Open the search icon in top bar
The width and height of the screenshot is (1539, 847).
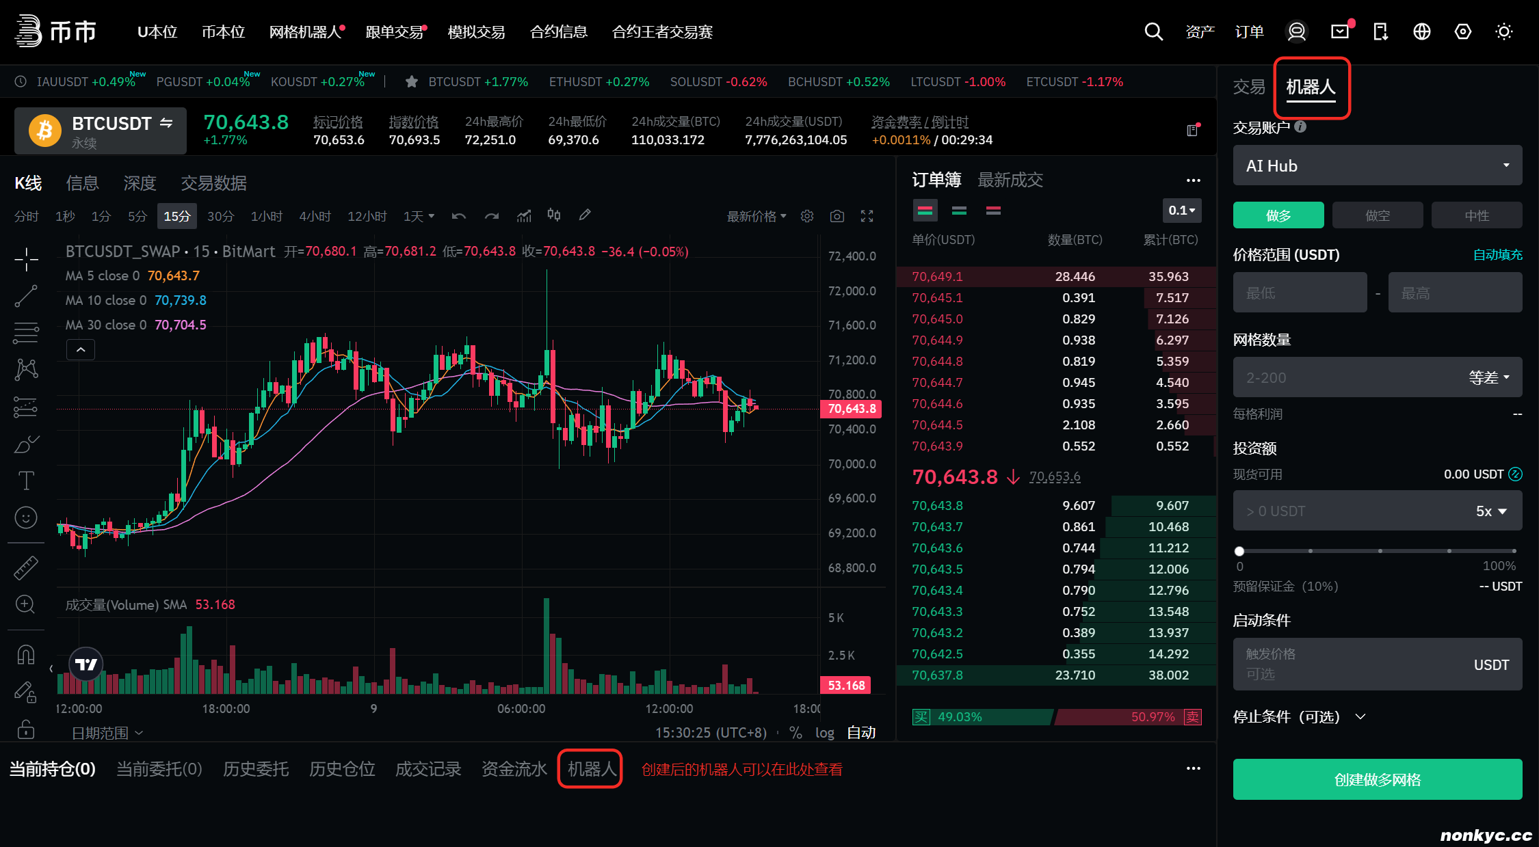pyautogui.click(x=1153, y=31)
